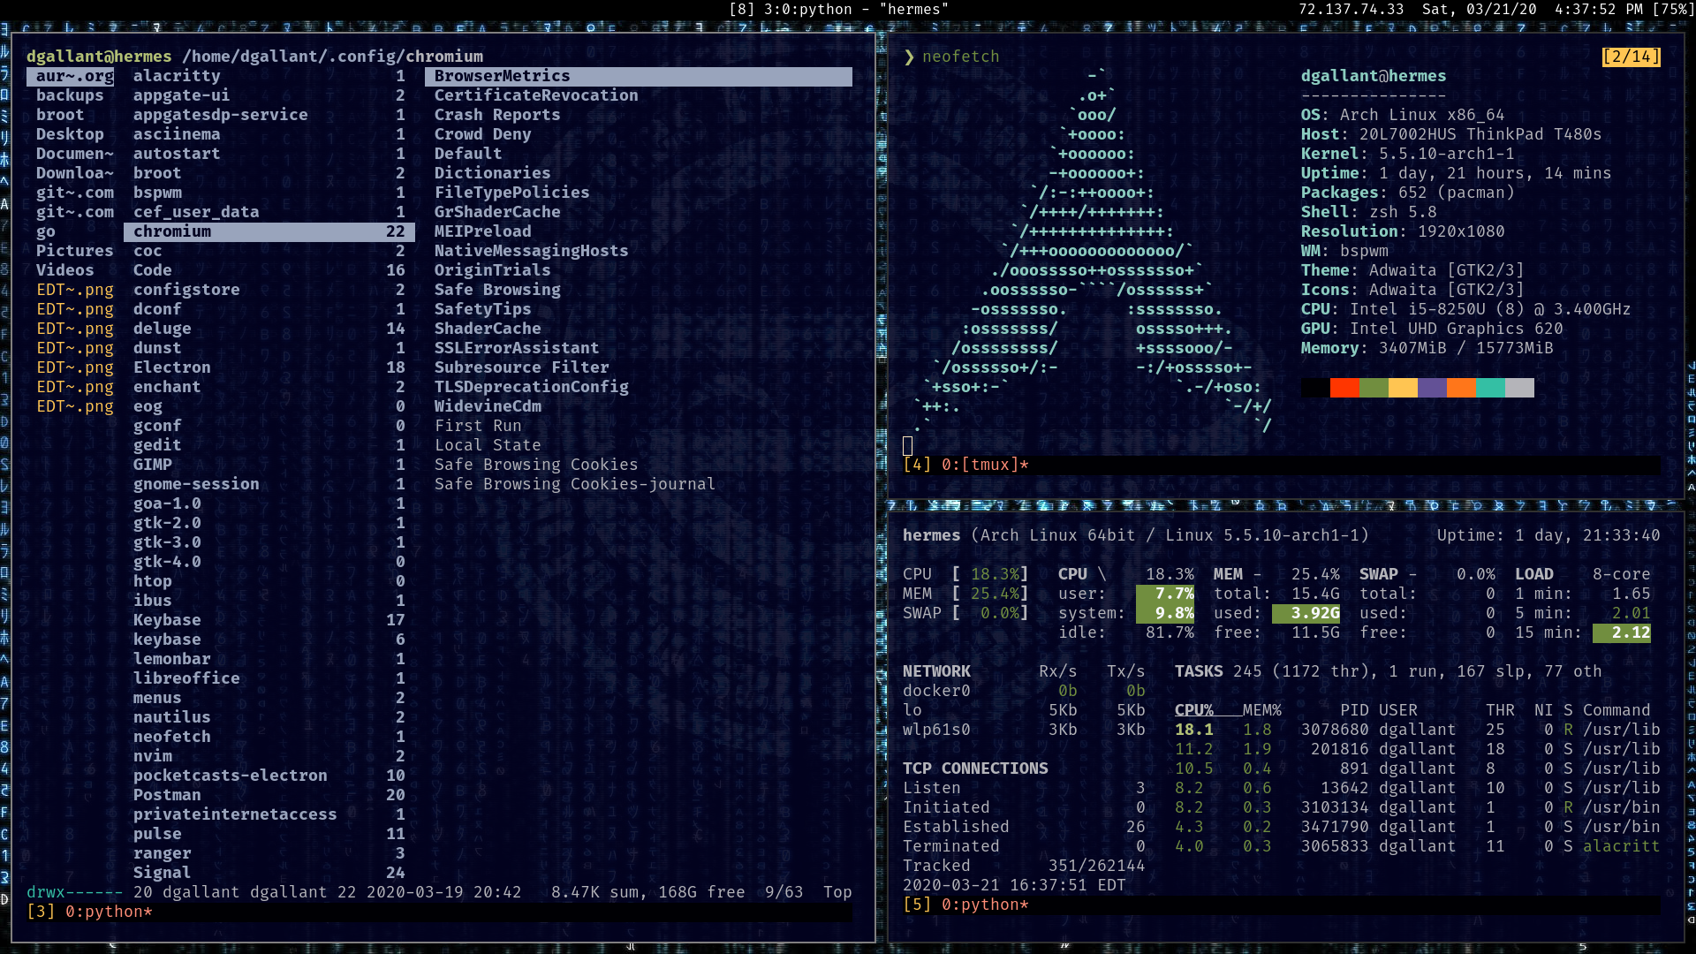Select 'backups' in ranger parent column
1696x954 pixels.
70,96
